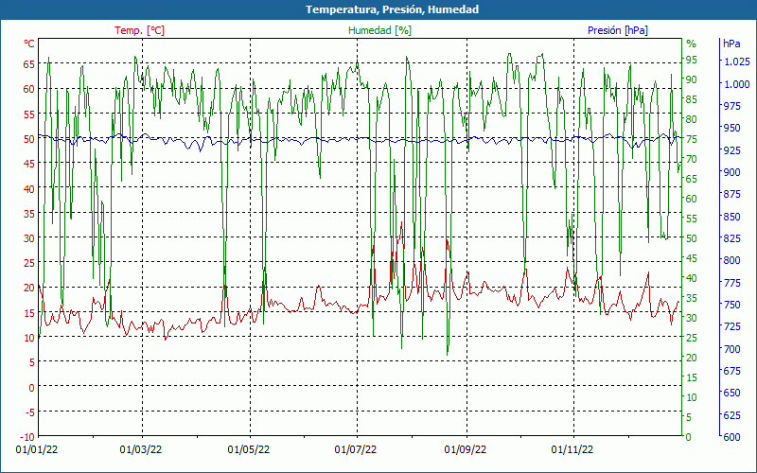This screenshot has height=473, width=757.
Task: Click the 'hPa' unit label on pressure axis
Action: pos(731,44)
